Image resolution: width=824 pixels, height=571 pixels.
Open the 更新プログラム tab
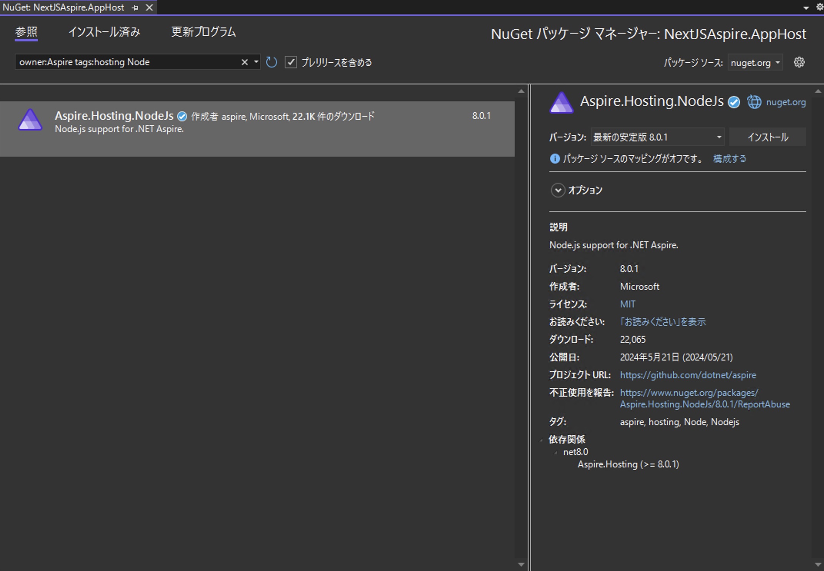(203, 32)
